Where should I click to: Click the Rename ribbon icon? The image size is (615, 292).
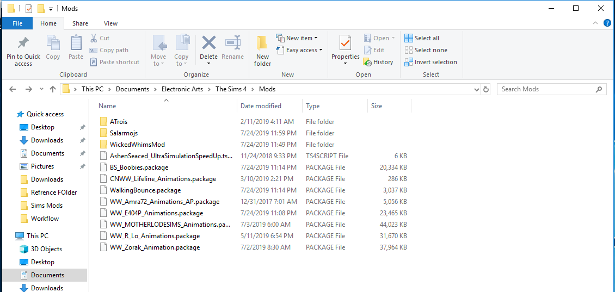(x=232, y=42)
